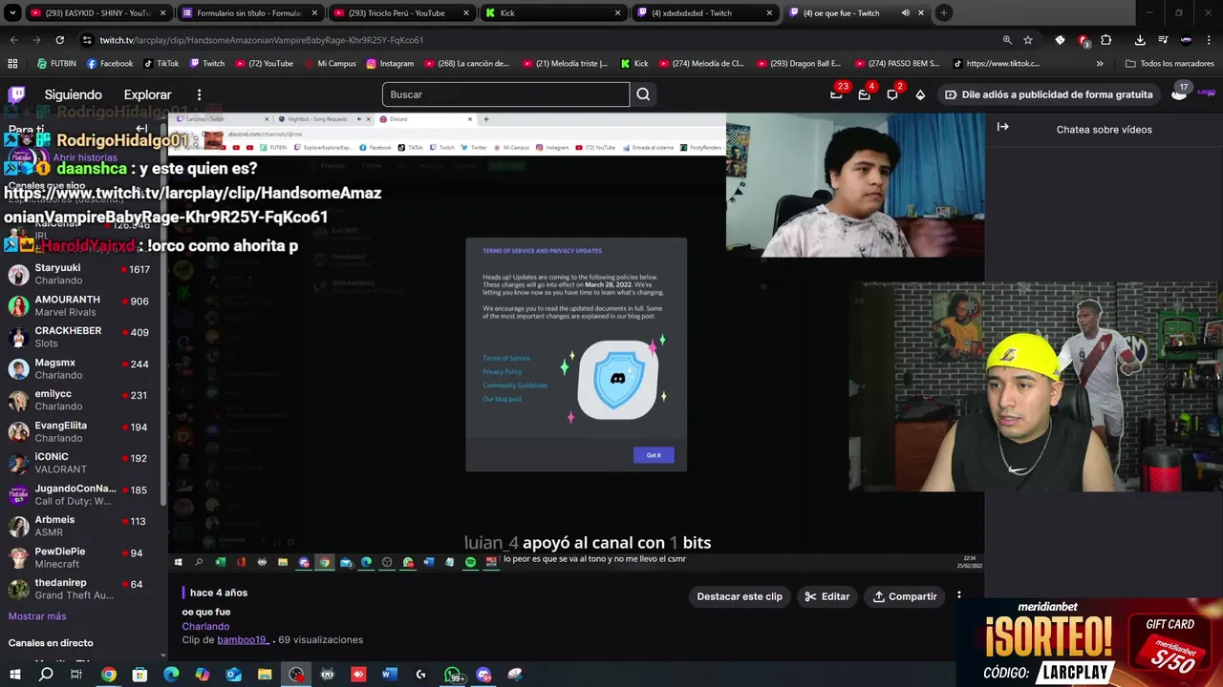
Task: Mute the audio of the 'oe que fue' tab
Action: tap(905, 13)
